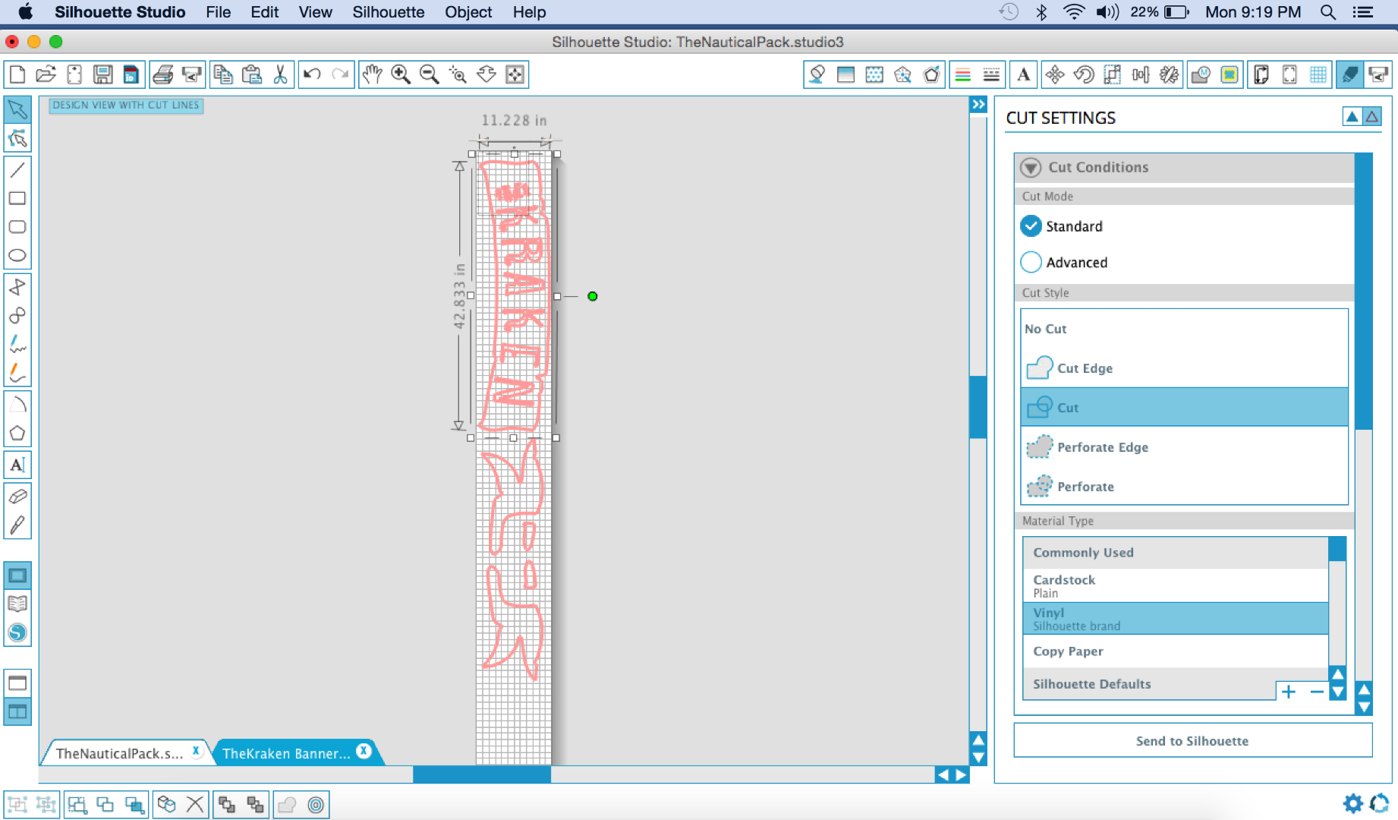
Task: Open the Silhouette menu
Action: (x=389, y=12)
